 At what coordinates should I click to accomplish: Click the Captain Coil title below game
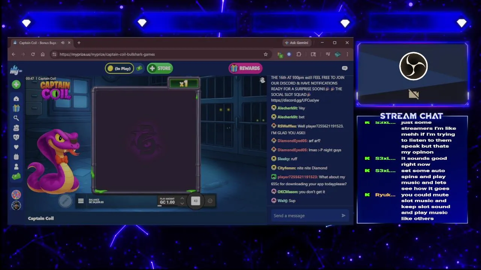41,218
